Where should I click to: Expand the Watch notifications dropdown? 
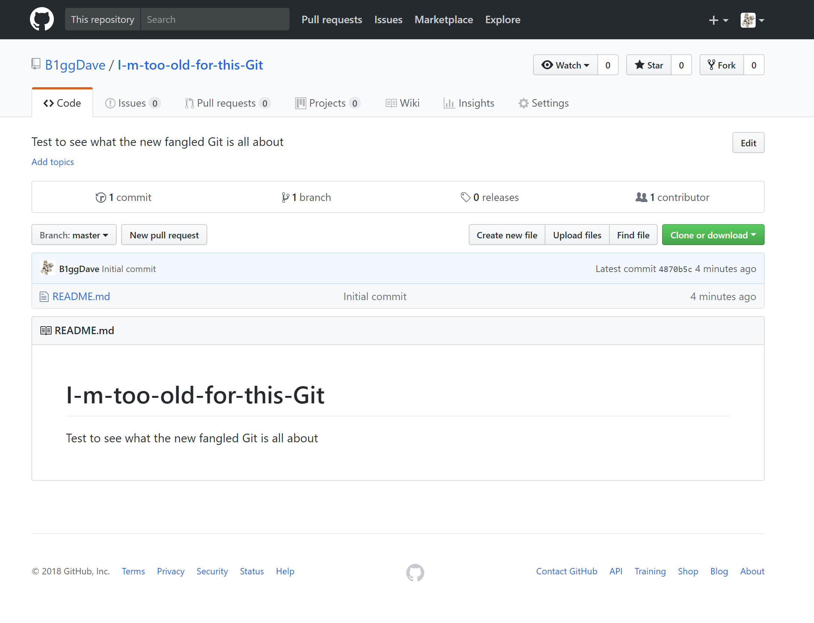click(x=565, y=65)
